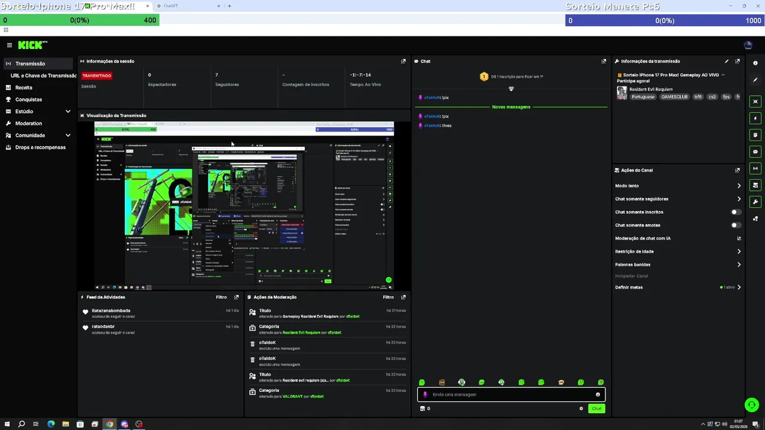Toggle Chat somente inscritos switch
The image size is (765, 430).
(736, 212)
